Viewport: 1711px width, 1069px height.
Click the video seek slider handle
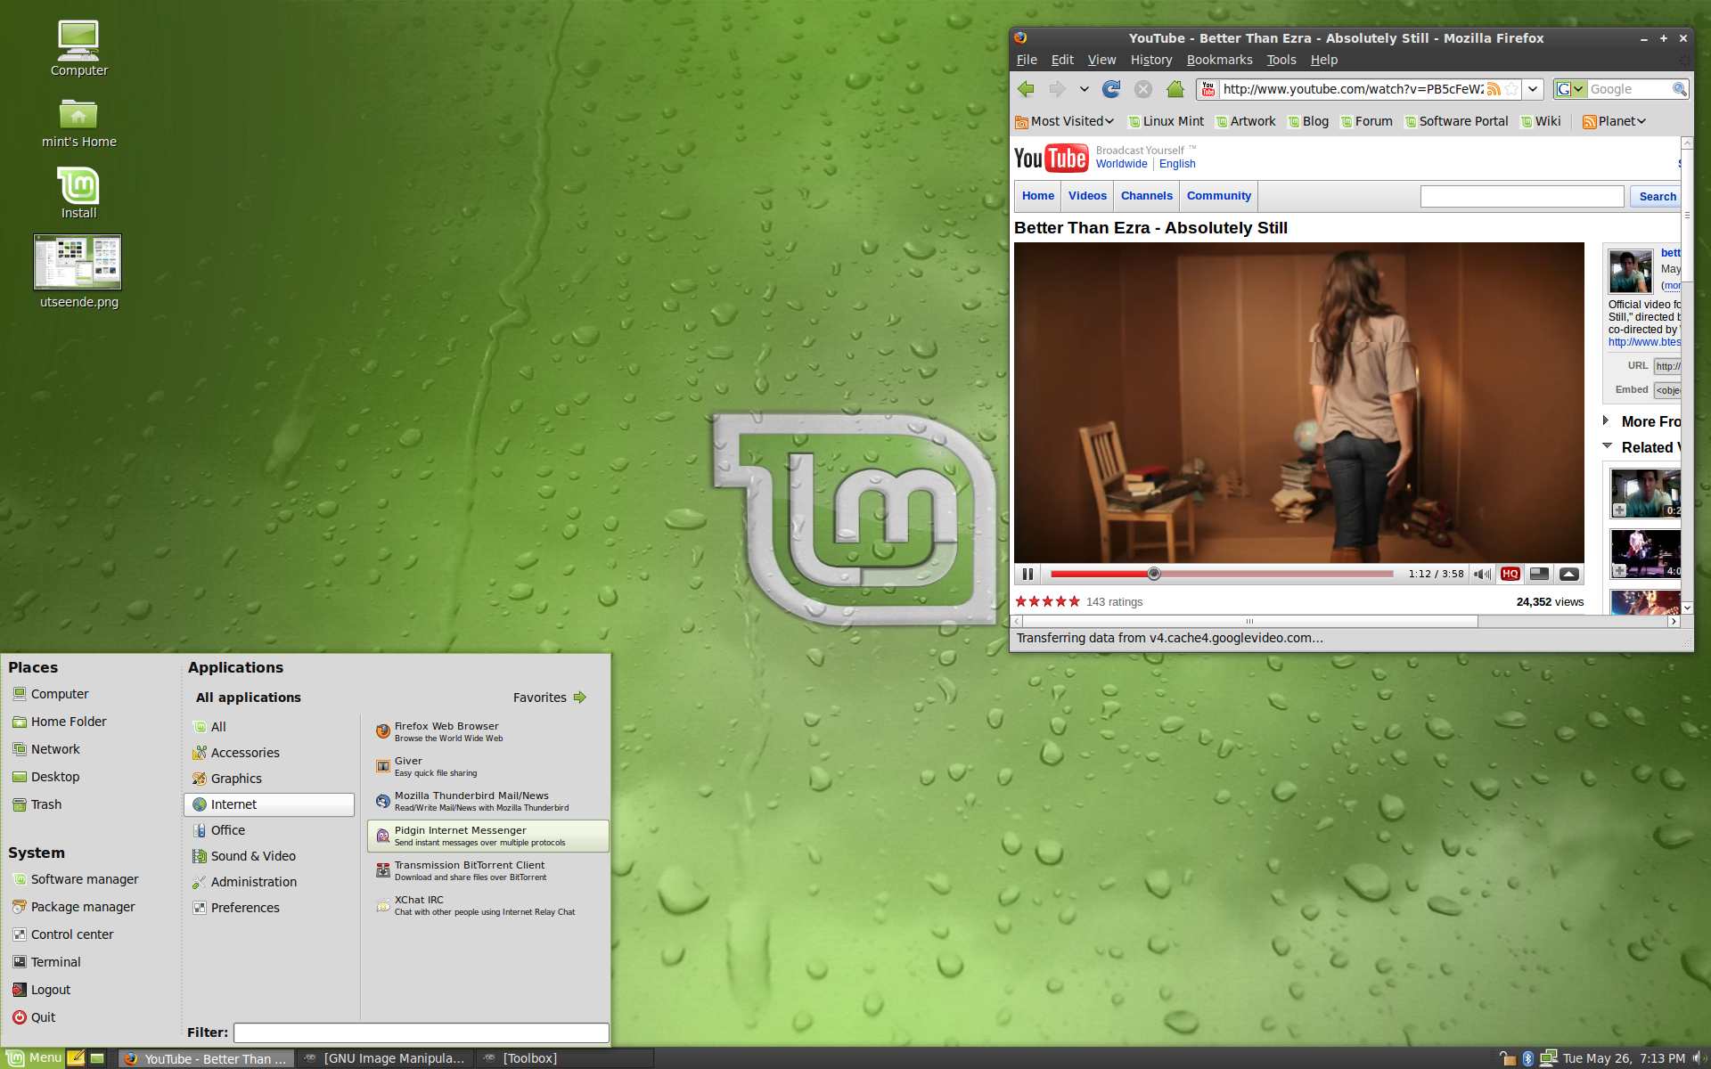tap(1153, 574)
